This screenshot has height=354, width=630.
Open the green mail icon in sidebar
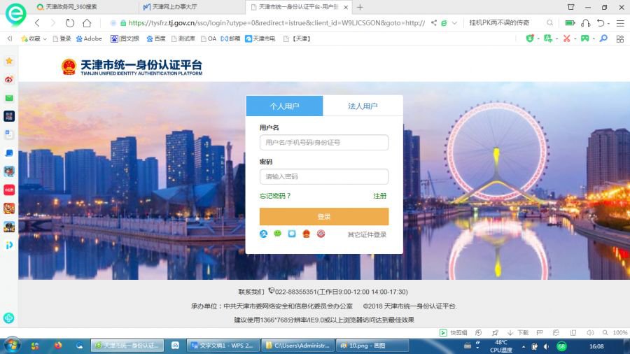[x=9, y=98]
